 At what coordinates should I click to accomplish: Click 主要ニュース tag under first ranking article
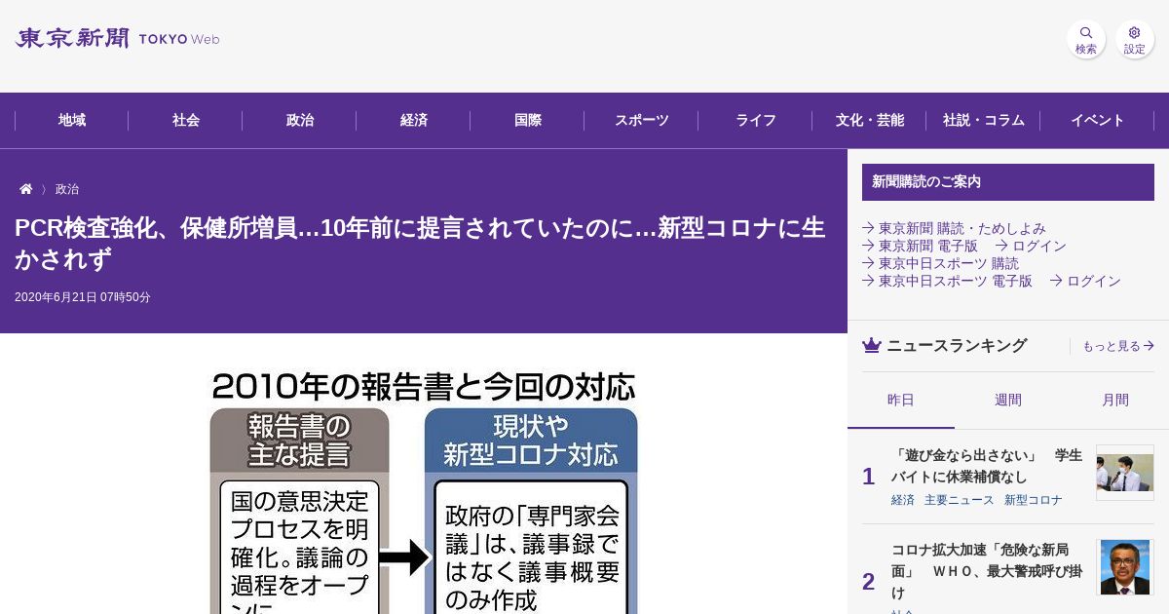point(960,500)
